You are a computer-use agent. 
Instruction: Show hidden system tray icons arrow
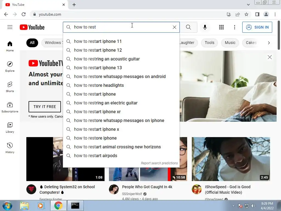click(233, 206)
